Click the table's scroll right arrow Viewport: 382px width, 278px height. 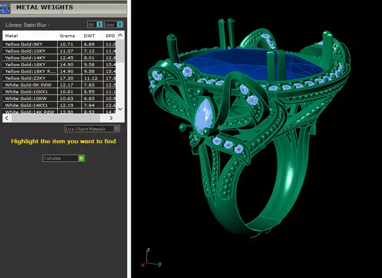111,118
